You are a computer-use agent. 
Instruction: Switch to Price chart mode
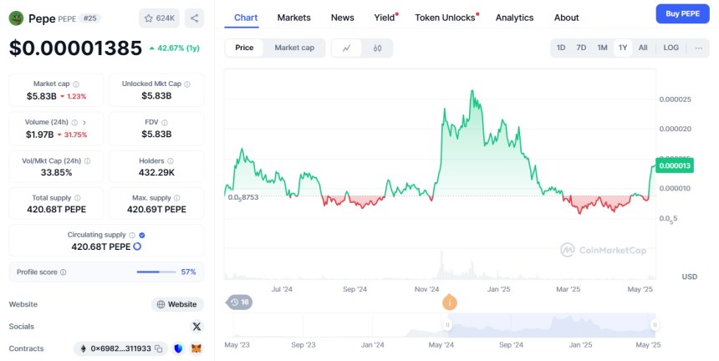[244, 48]
